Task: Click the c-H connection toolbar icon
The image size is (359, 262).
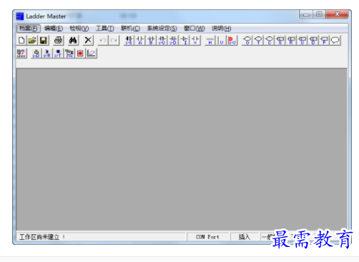Action: pyautogui.click(x=69, y=53)
